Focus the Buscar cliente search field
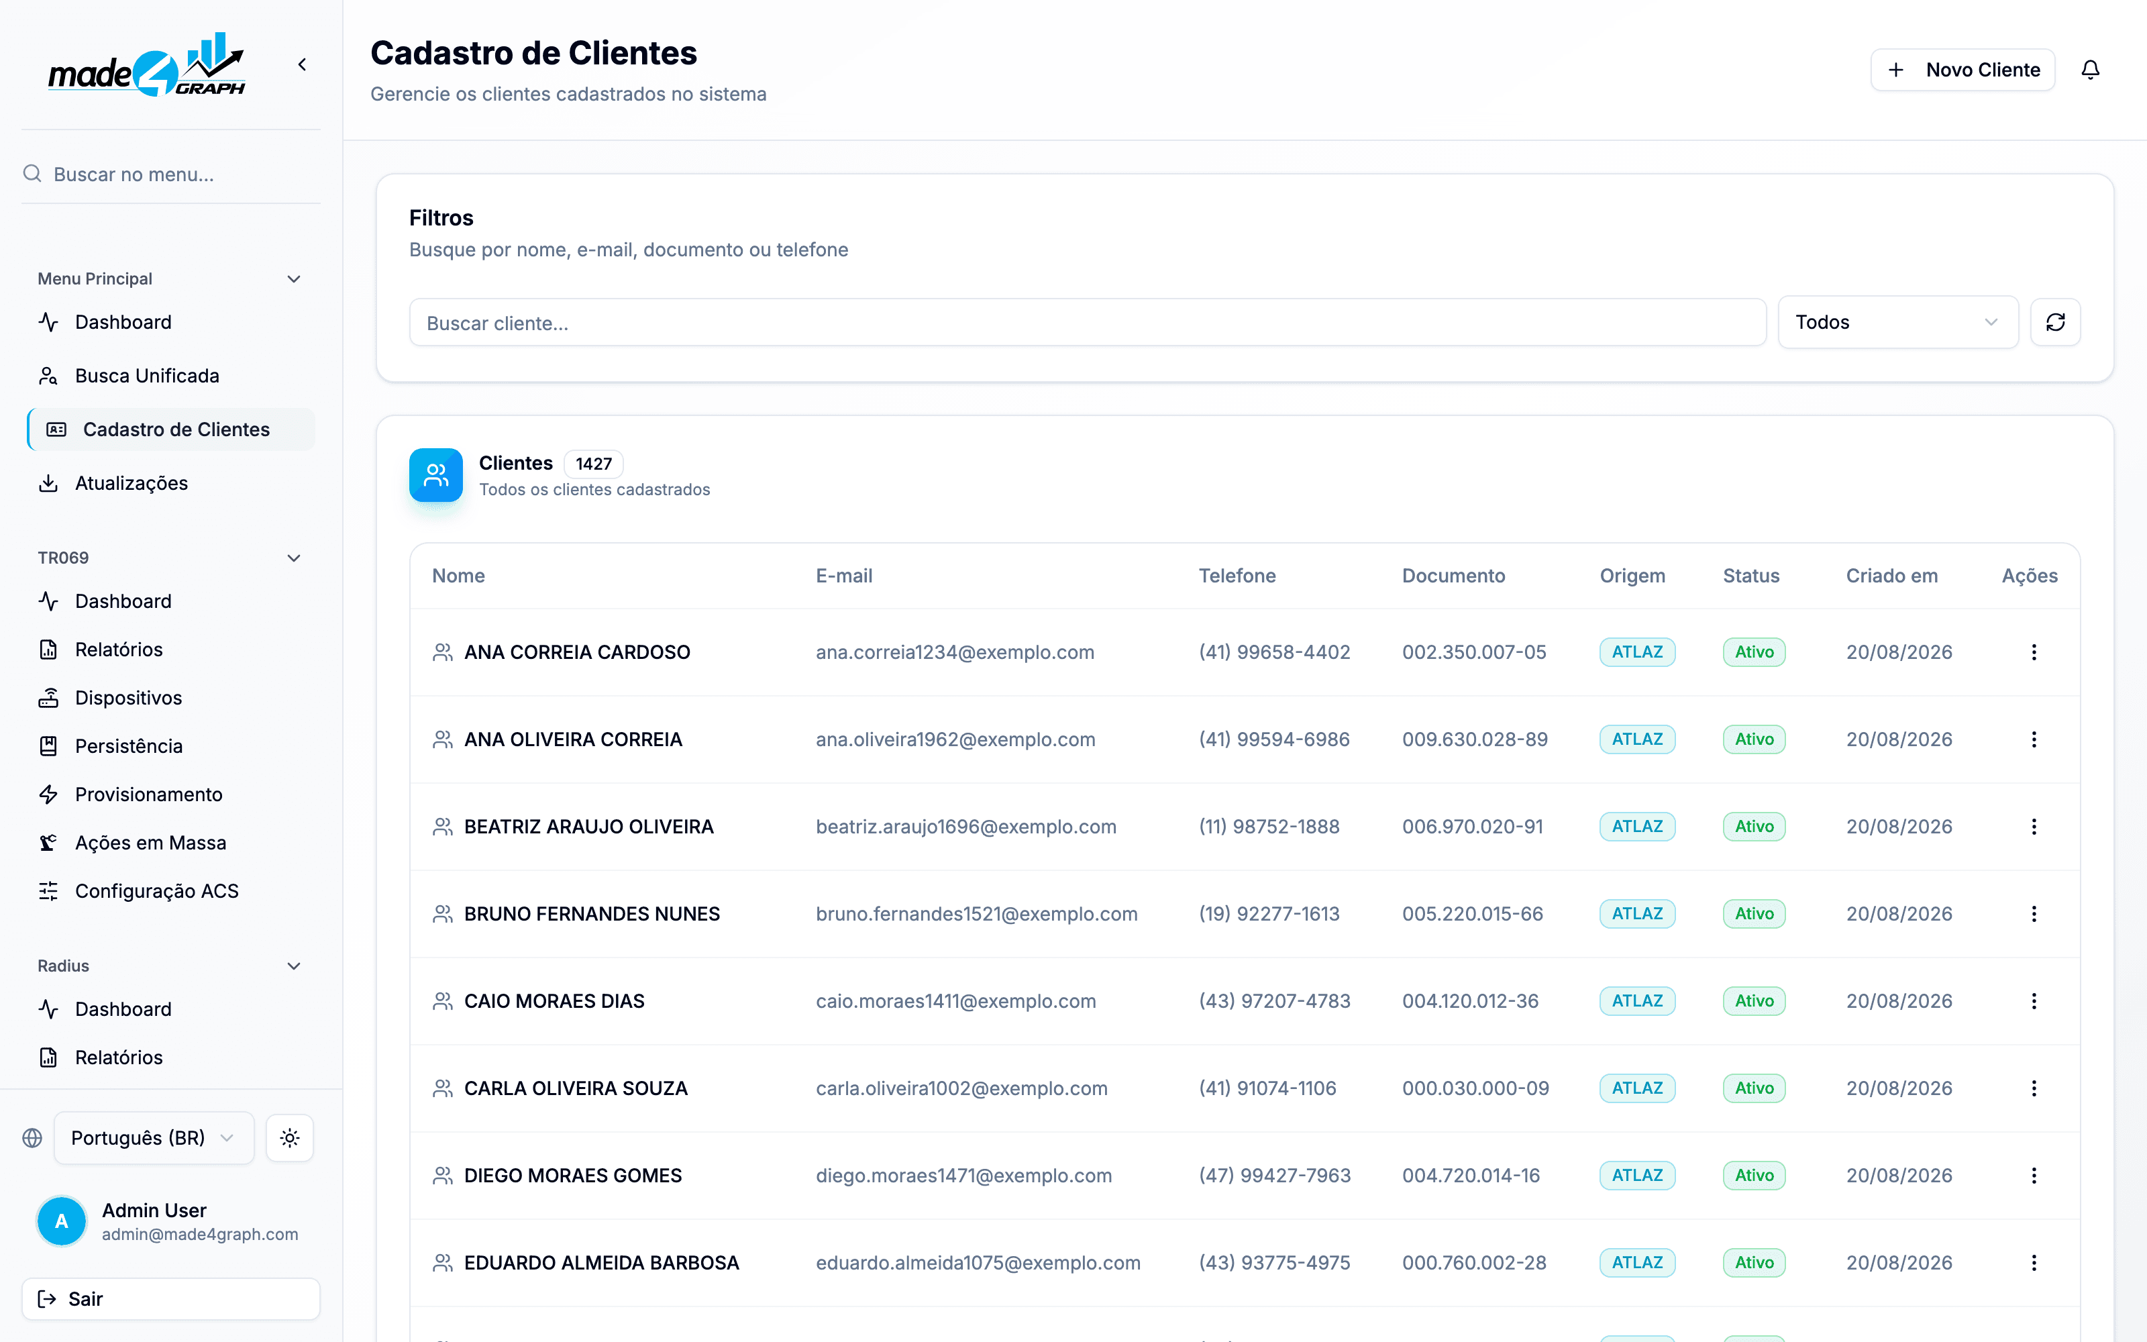Image resolution: width=2147 pixels, height=1342 pixels. pos(1088,322)
